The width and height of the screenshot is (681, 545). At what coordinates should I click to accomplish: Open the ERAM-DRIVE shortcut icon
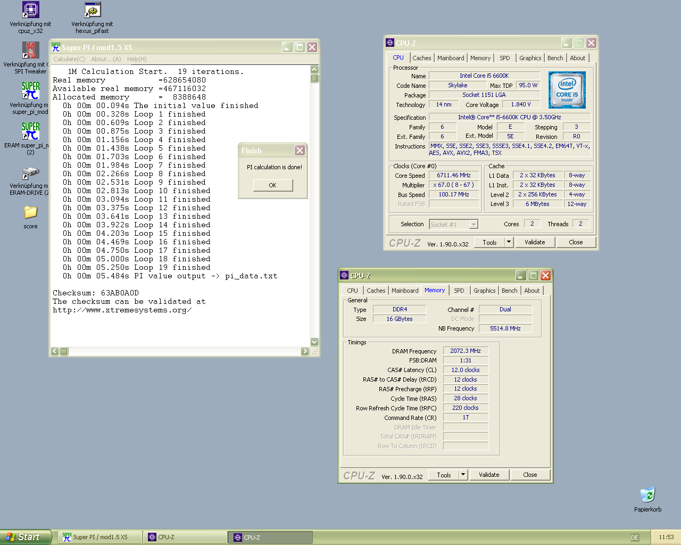click(x=30, y=172)
